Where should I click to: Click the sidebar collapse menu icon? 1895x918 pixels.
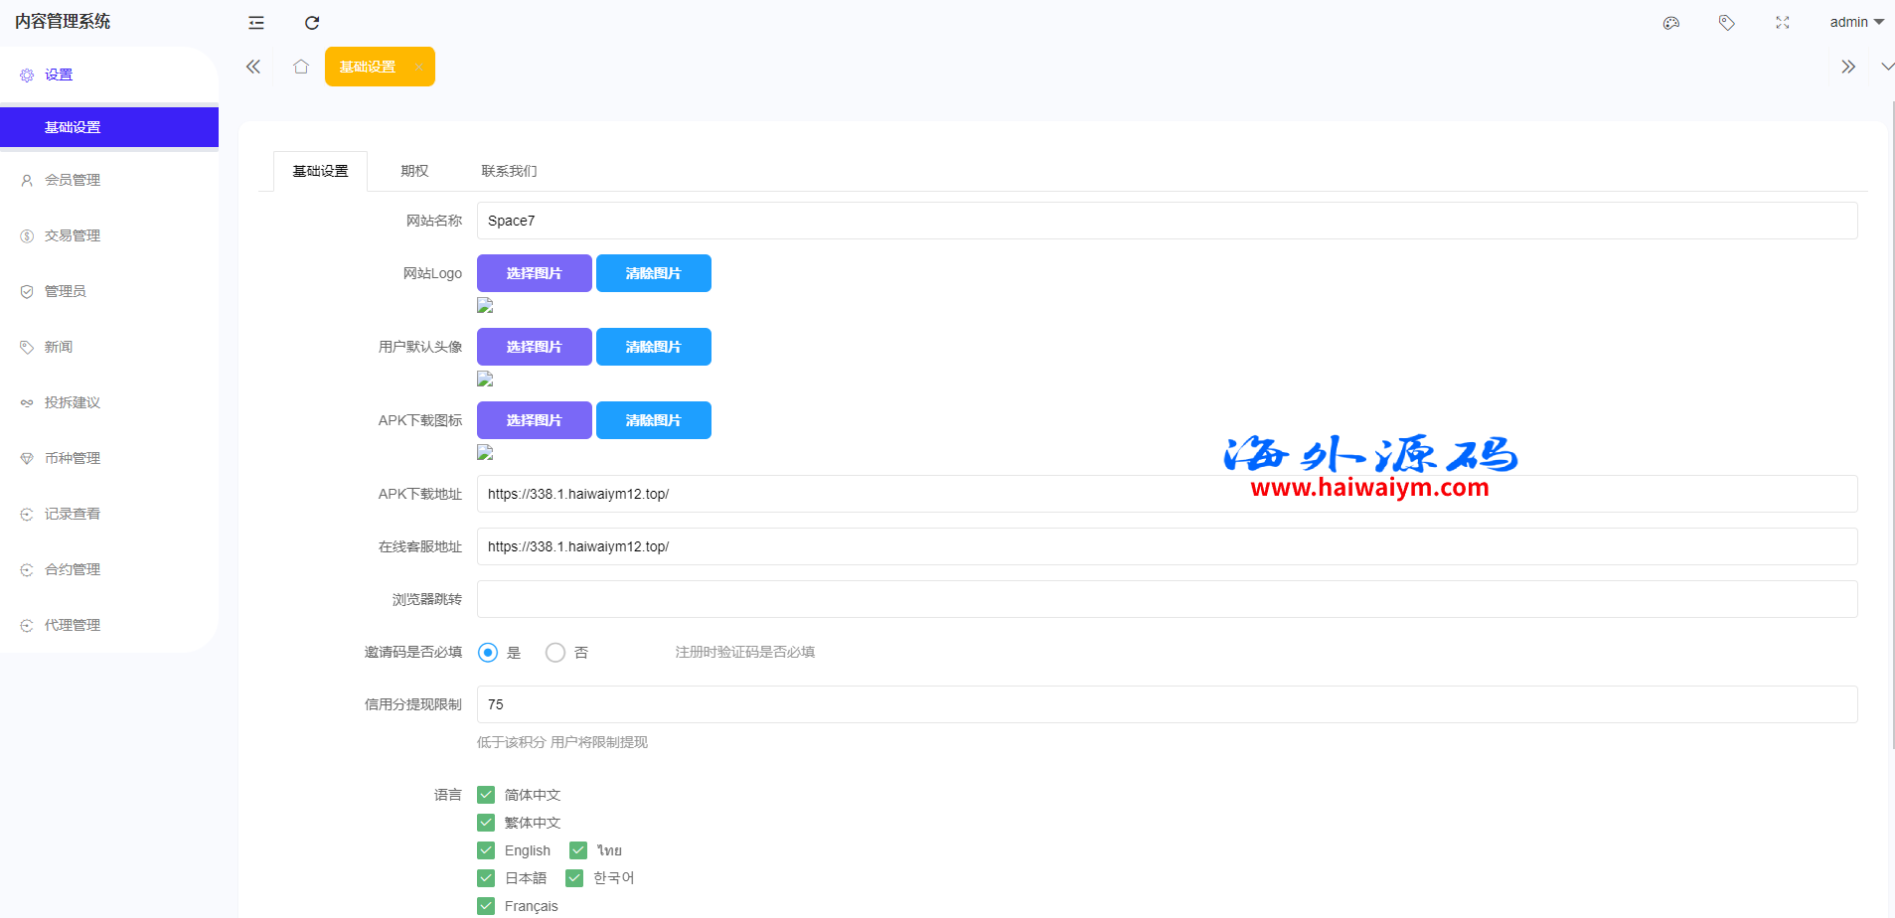click(256, 23)
